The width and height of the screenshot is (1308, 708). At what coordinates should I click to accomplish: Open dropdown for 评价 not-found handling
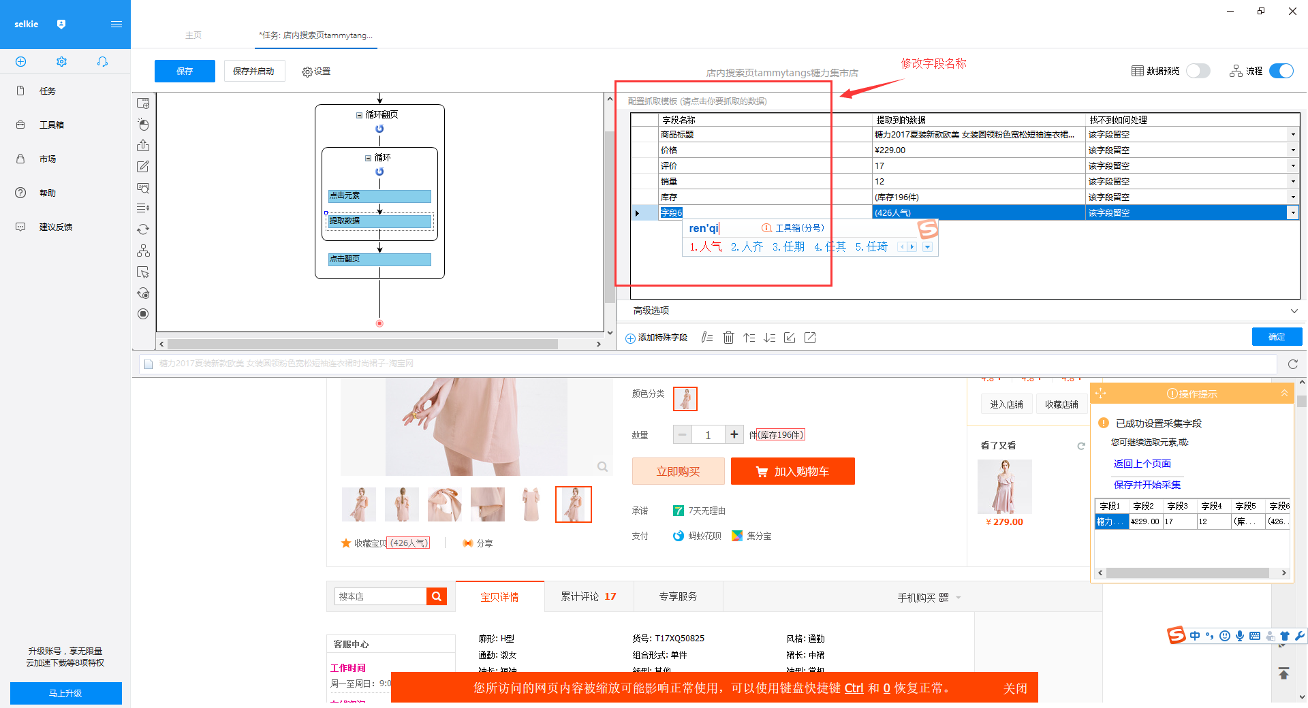[x=1292, y=166]
